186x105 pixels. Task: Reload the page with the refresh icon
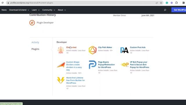tap(3, 3)
